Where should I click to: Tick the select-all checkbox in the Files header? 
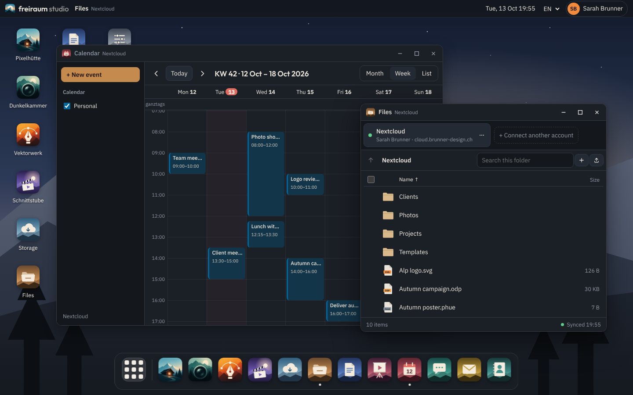371,180
